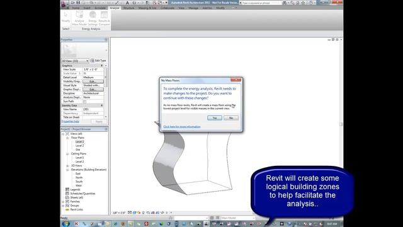This screenshot has height=227, width=403.
Task: Click Schedules/Quantities icon in Project Browser
Action: tap(67, 194)
